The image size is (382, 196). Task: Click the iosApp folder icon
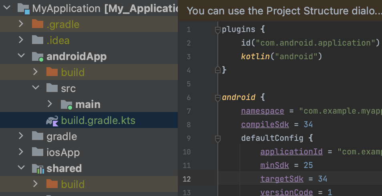tap(38, 152)
